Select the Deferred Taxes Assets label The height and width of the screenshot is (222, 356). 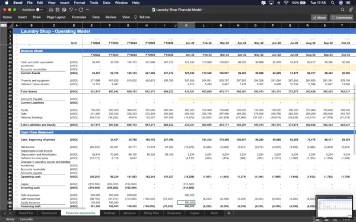[35, 84]
